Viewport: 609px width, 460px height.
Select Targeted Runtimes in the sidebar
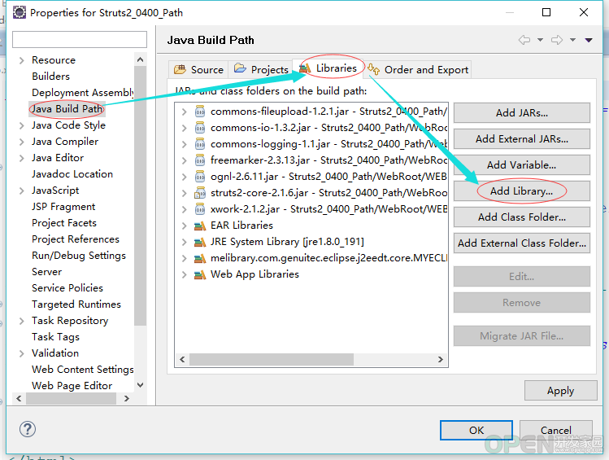point(76,304)
